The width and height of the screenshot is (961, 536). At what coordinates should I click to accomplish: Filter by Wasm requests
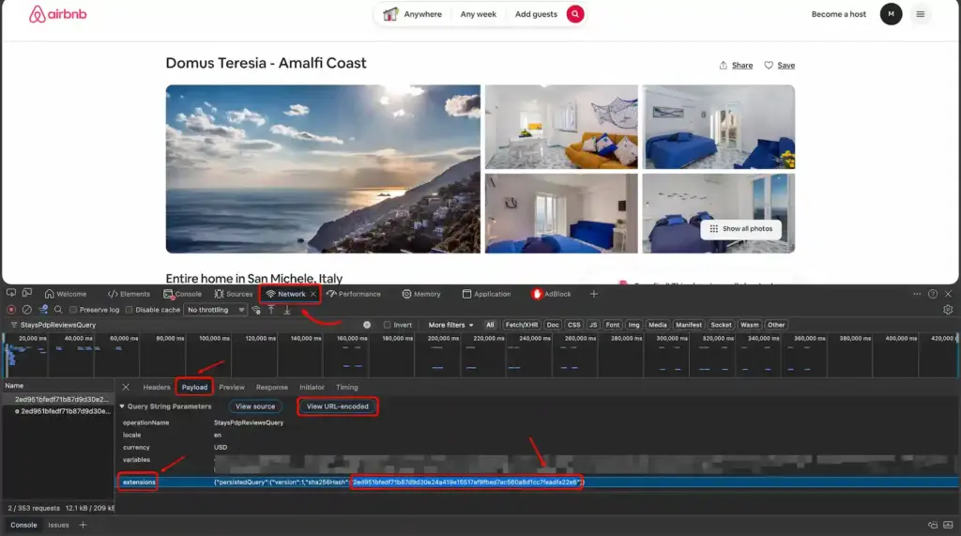pos(749,325)
